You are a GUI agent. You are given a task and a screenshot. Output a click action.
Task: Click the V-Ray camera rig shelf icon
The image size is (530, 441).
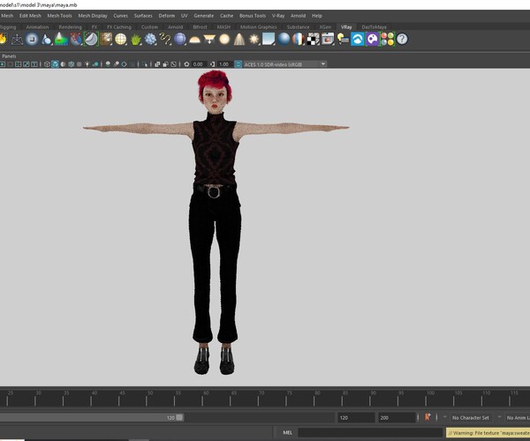point(17,40)
